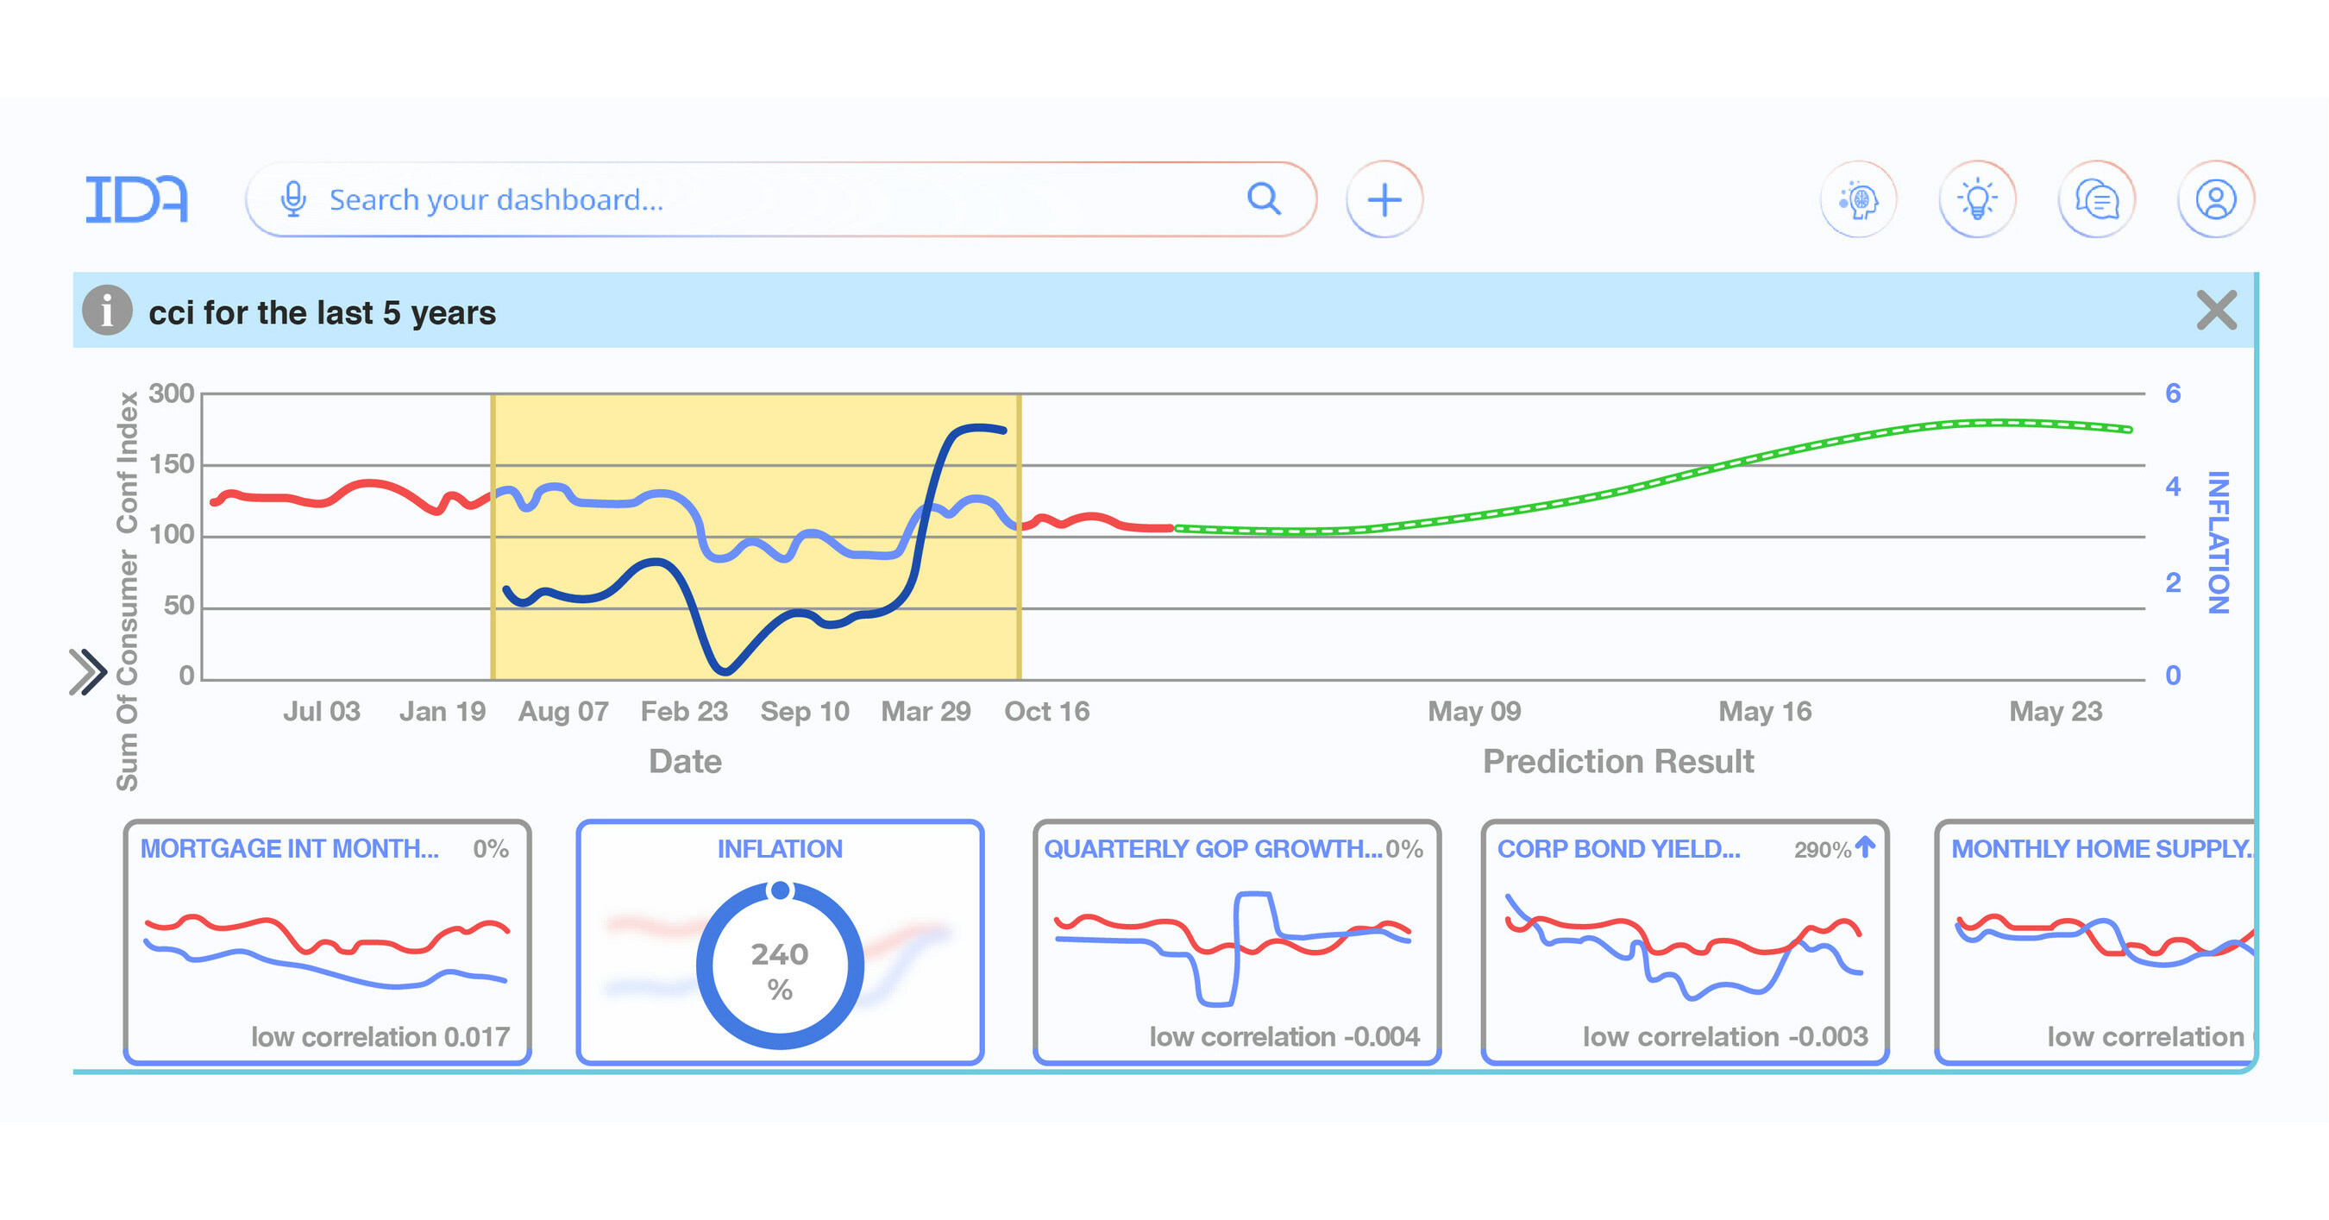Open the chat messages icon

click(2097, 199)
